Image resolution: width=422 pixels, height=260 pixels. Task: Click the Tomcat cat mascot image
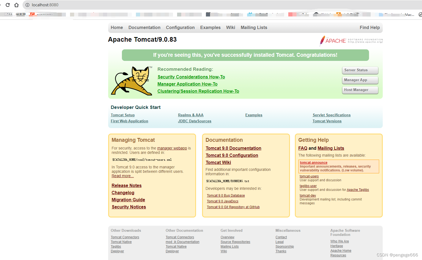tap(132, 81)
